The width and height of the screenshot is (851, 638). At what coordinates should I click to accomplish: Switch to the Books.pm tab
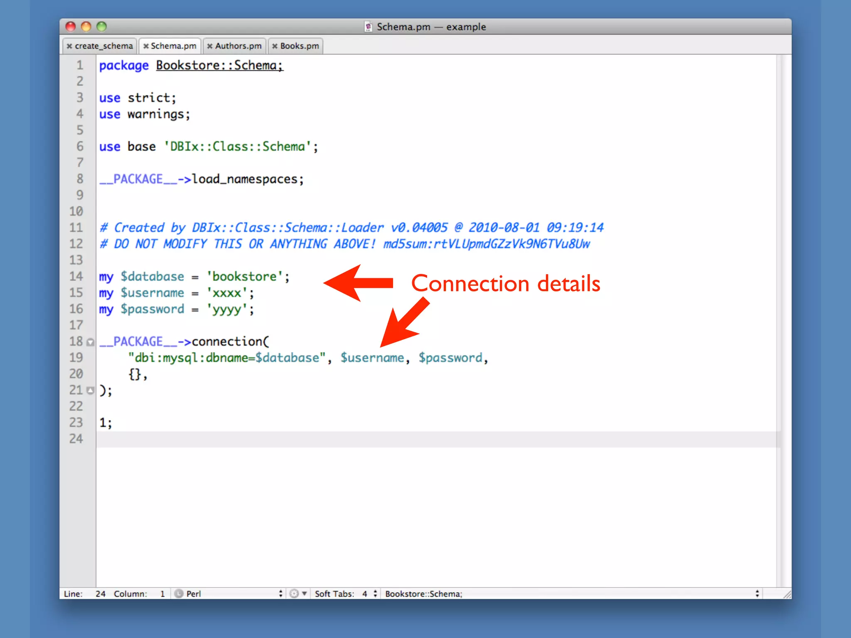click(300, 46)
